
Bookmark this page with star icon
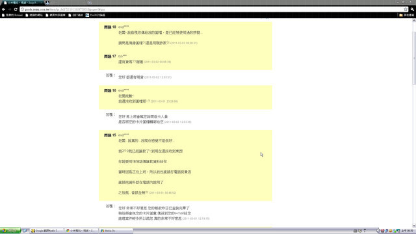(406, 9)
